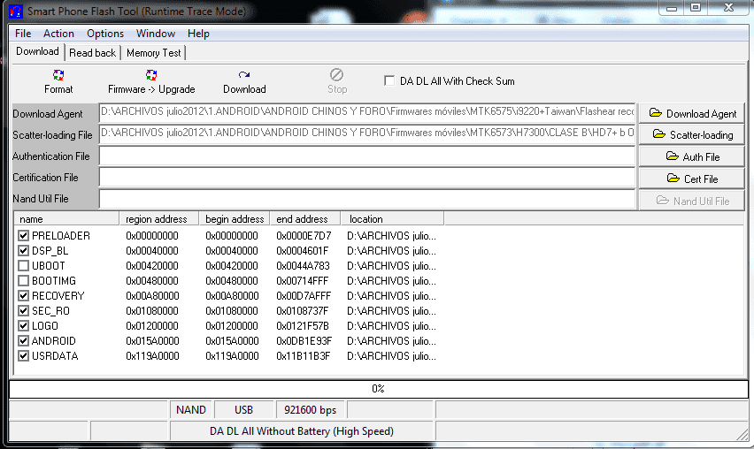Screen dimensions: 754x449
Task: Sort by the name column header
Action: [66, 219]
